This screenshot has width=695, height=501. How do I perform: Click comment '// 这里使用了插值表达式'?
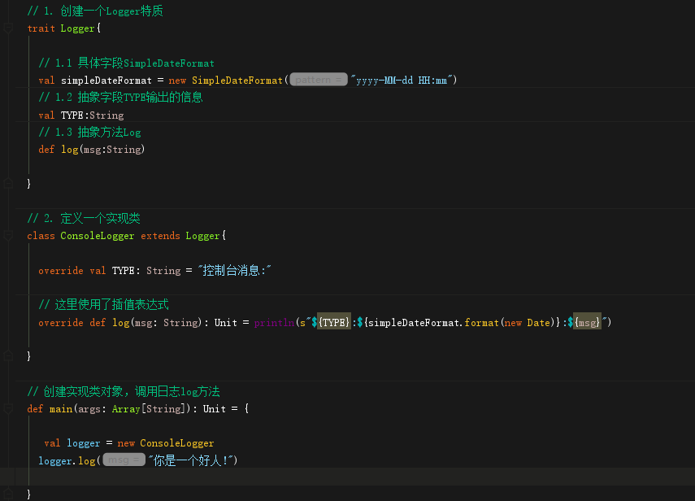tap(104, 305)
